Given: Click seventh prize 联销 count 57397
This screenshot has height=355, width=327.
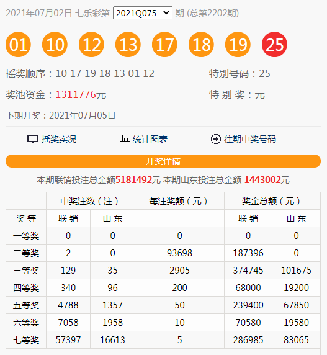Looking at the screenshot, I should click(68, 340).
